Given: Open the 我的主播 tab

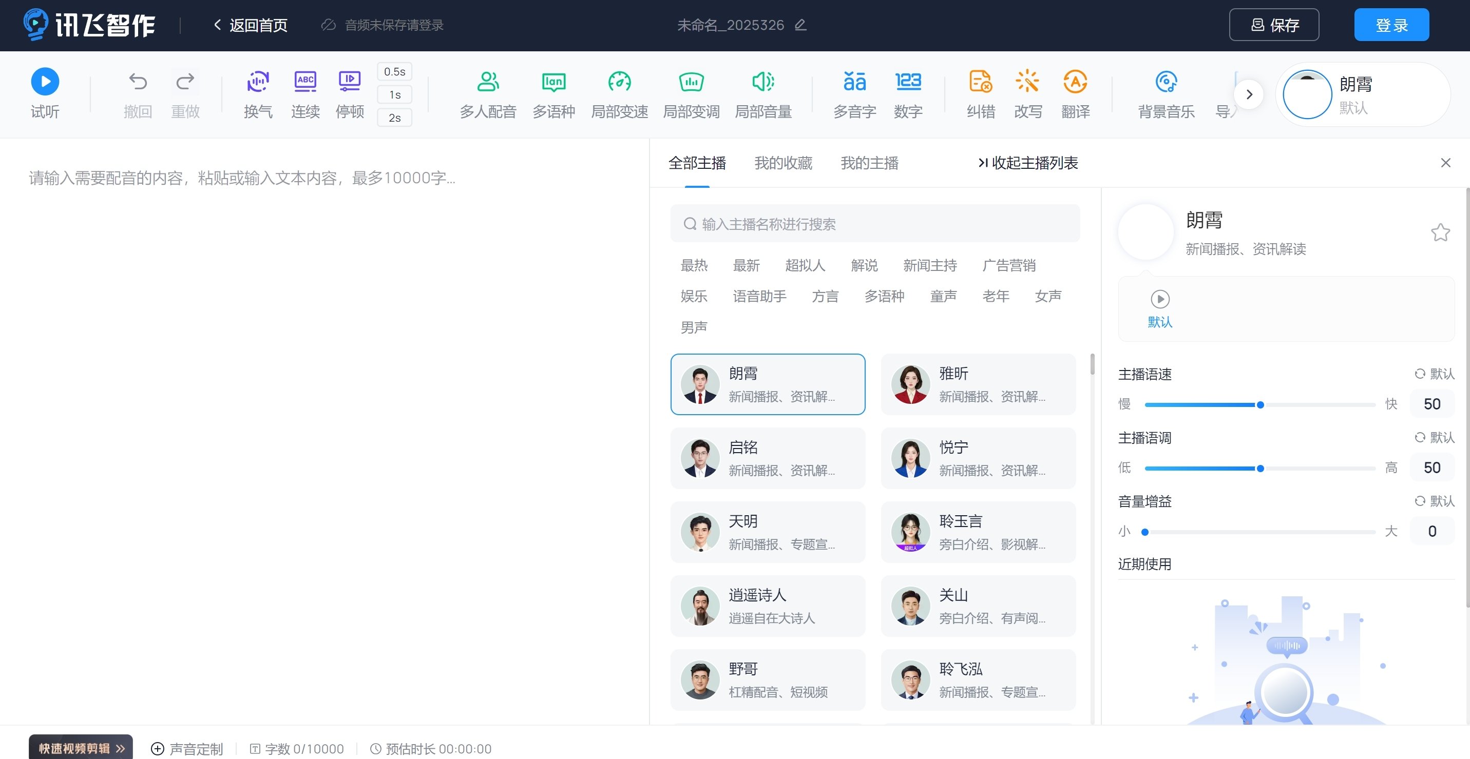Looking at the screenshot, I should click(869, 163).
